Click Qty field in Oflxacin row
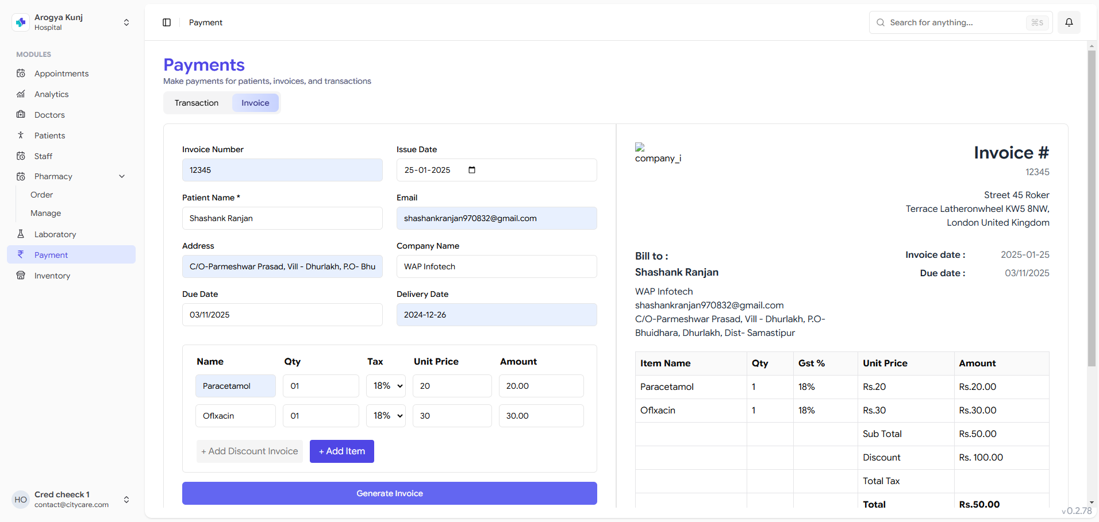This screenshot has height=522, width=1099. 321,416
